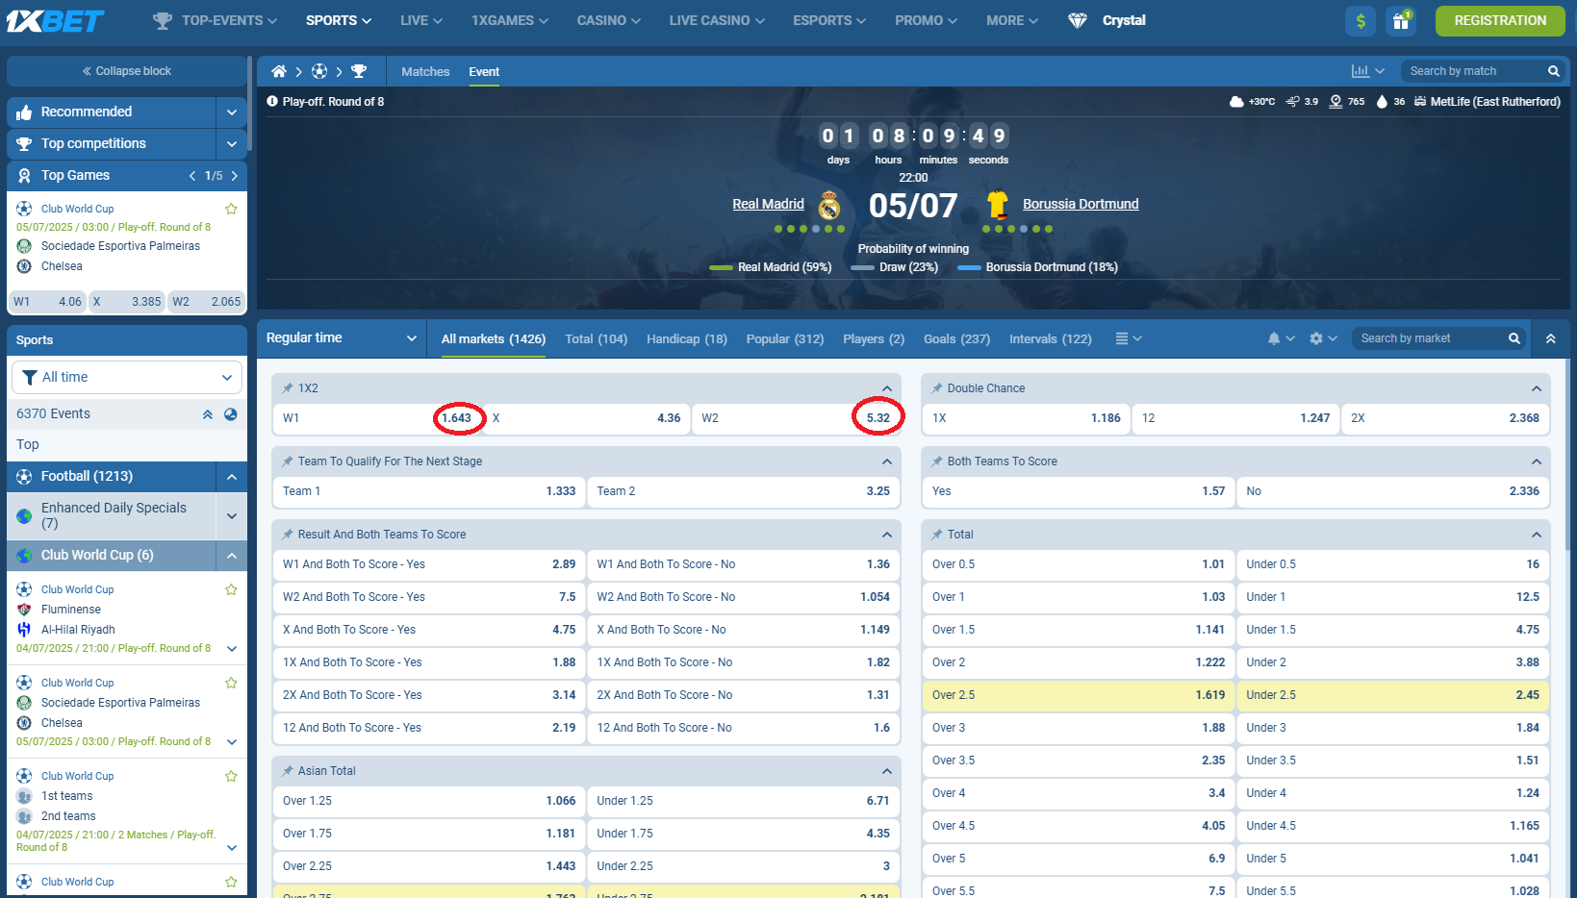Favorite the Fluminense vs Al-Hilal match star
The width and height of the screenshot is (1577, 898).
231,589
